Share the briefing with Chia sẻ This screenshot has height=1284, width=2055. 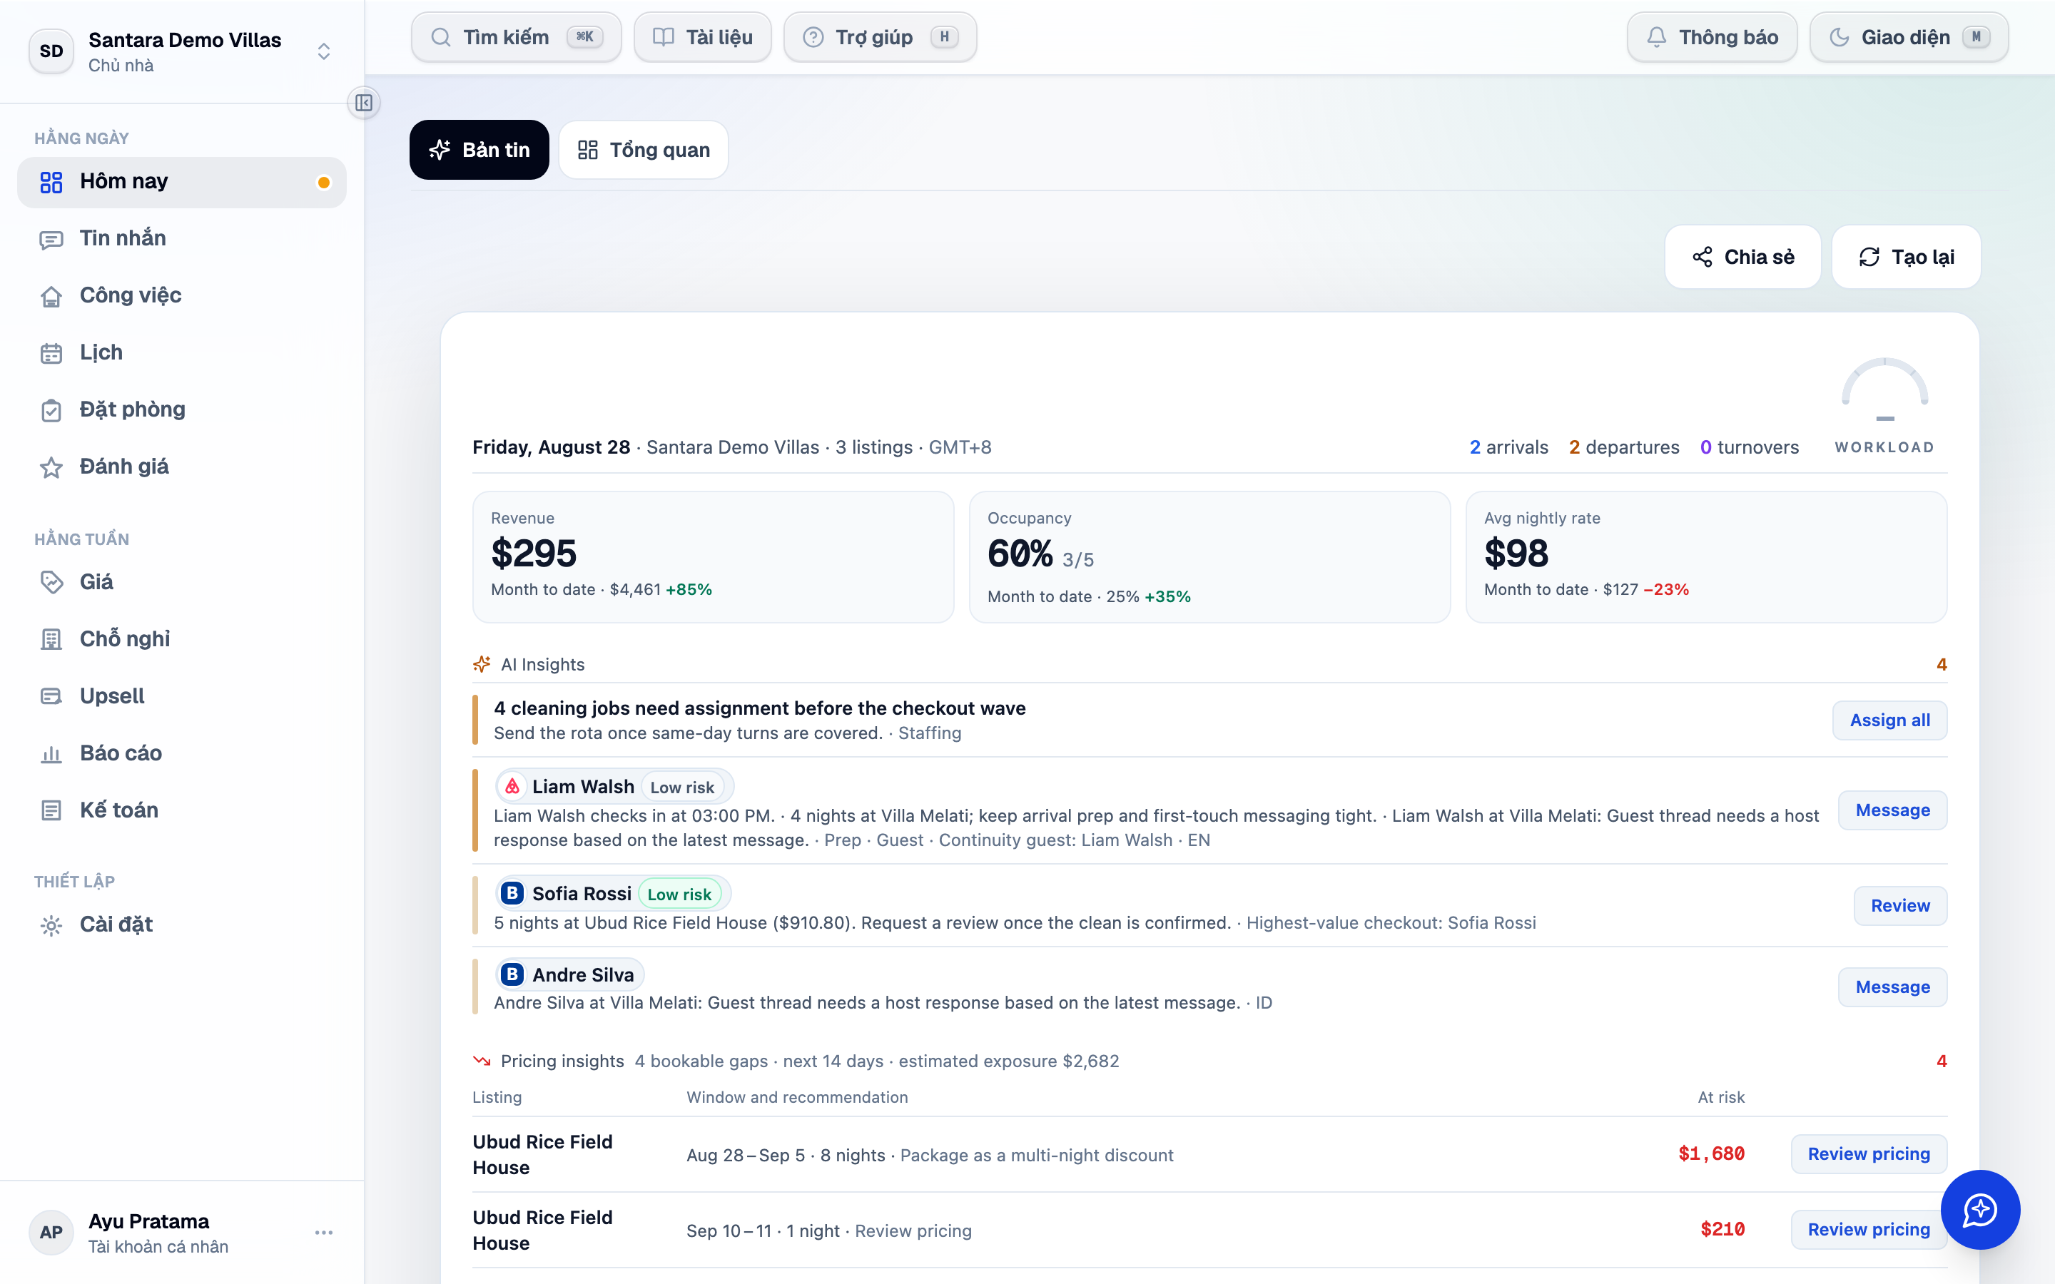[x=1742, y=257]
